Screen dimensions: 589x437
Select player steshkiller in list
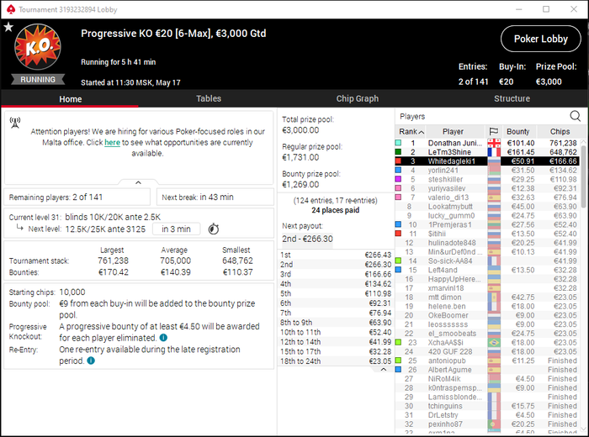pos(487,179)
